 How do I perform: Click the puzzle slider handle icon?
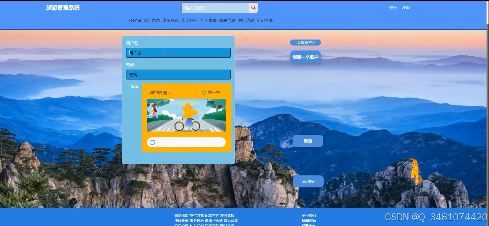(x=152, y=142)
